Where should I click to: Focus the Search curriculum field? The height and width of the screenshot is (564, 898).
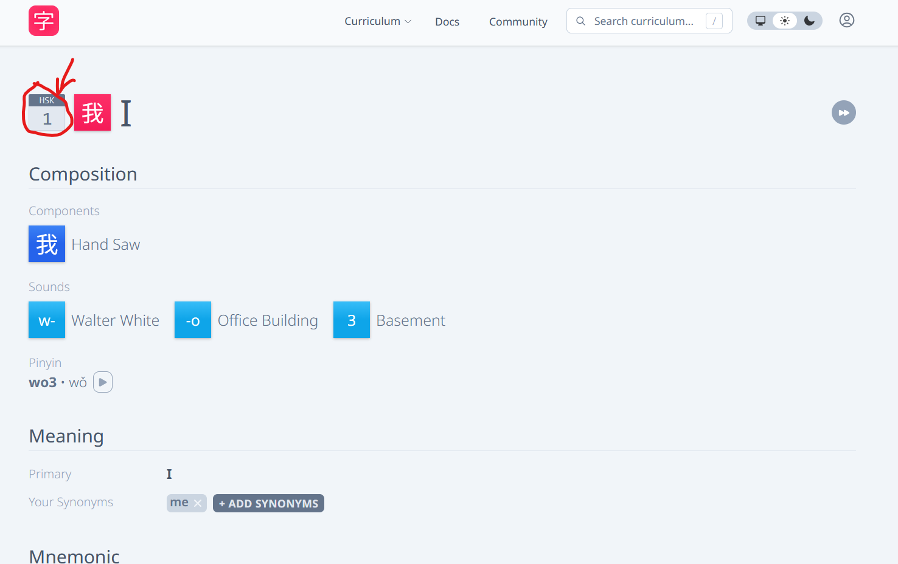[644, 21]
